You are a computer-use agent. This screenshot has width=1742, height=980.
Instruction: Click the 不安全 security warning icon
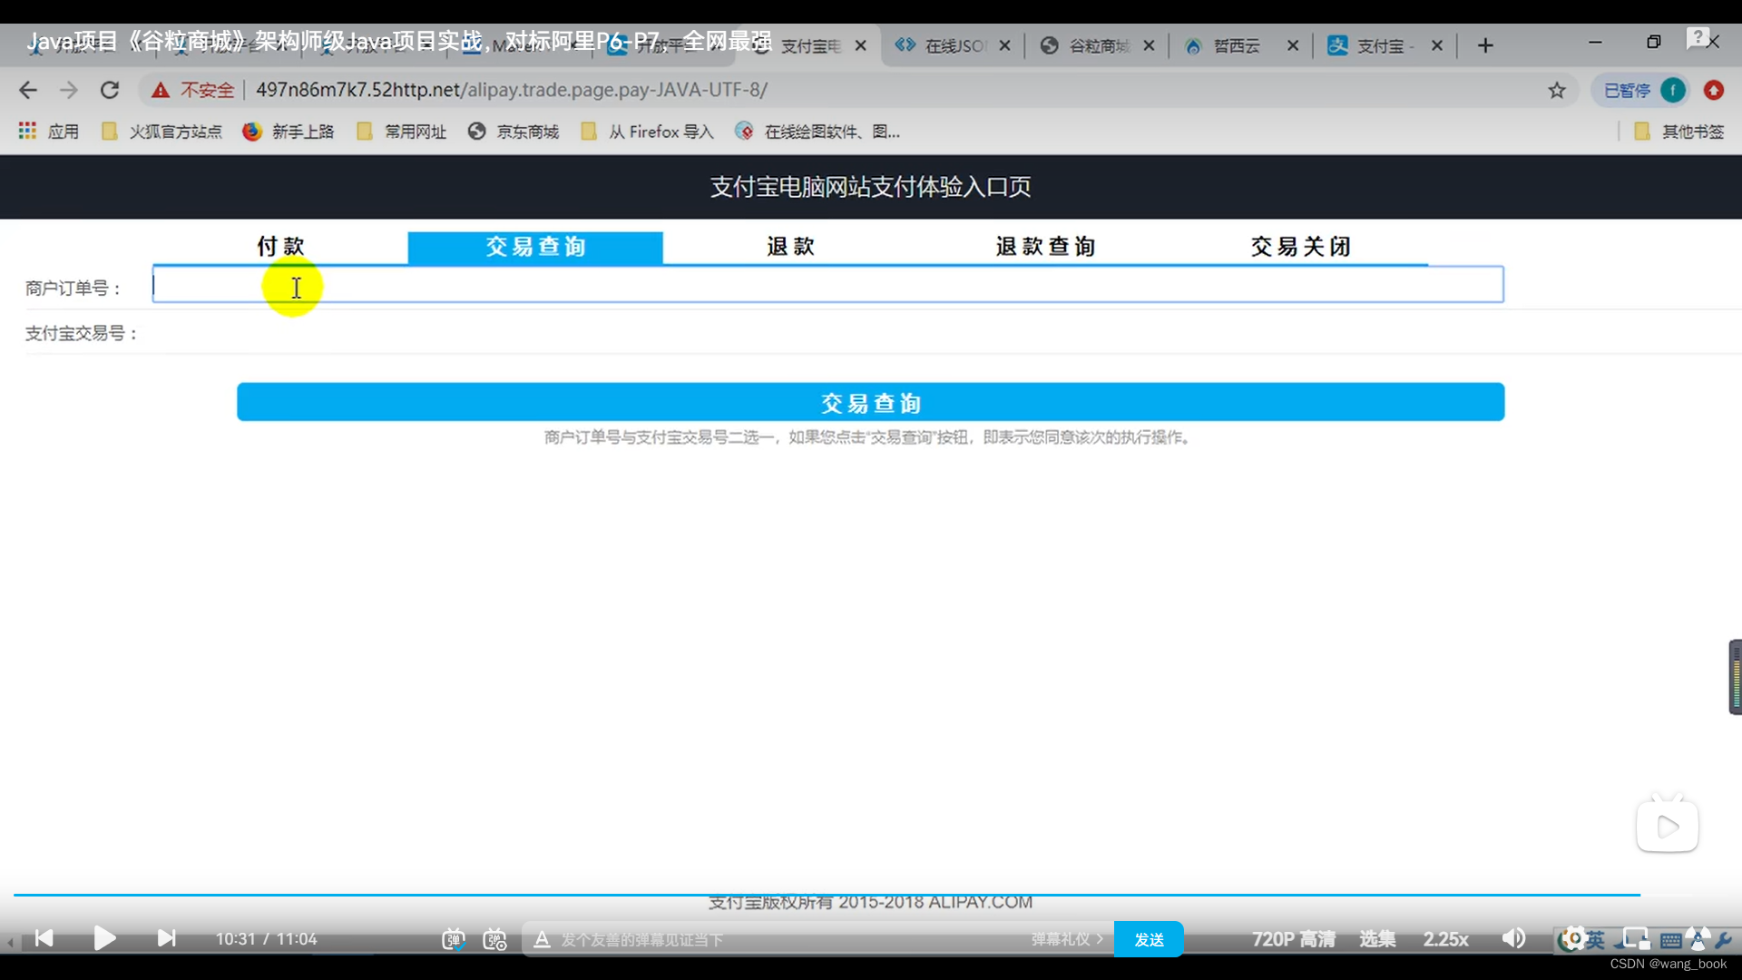click(161, 90)
